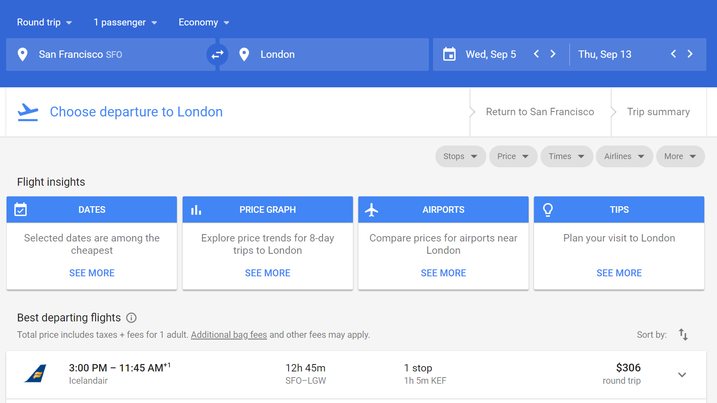
Task: Move return date Thu, Sep 13 back
Action: [x=673, y=54]
